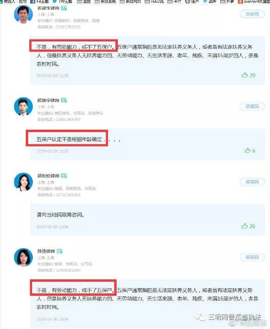The width and height of the screenshot is (270, 329).
Task: Click verification badge beside 郑欢欢律师
Action: tap(64, 176)
